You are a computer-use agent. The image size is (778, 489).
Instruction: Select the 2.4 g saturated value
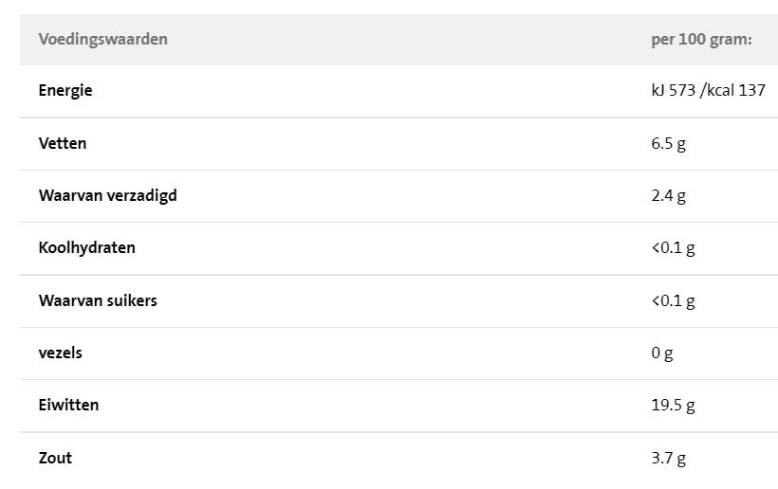(x=668, y=196)
